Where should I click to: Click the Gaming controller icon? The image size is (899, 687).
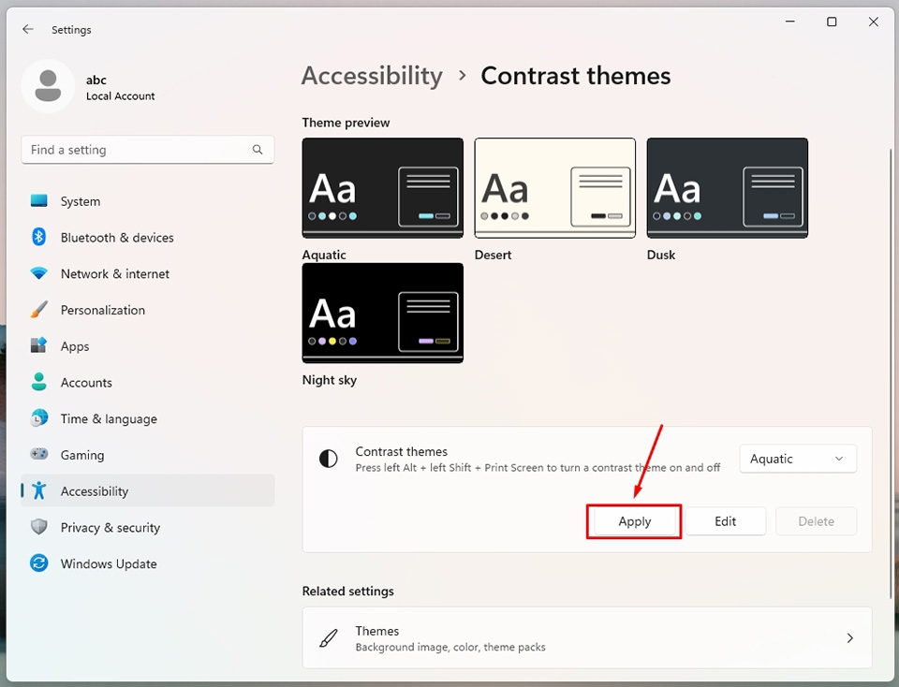click(x=39, y=454)
